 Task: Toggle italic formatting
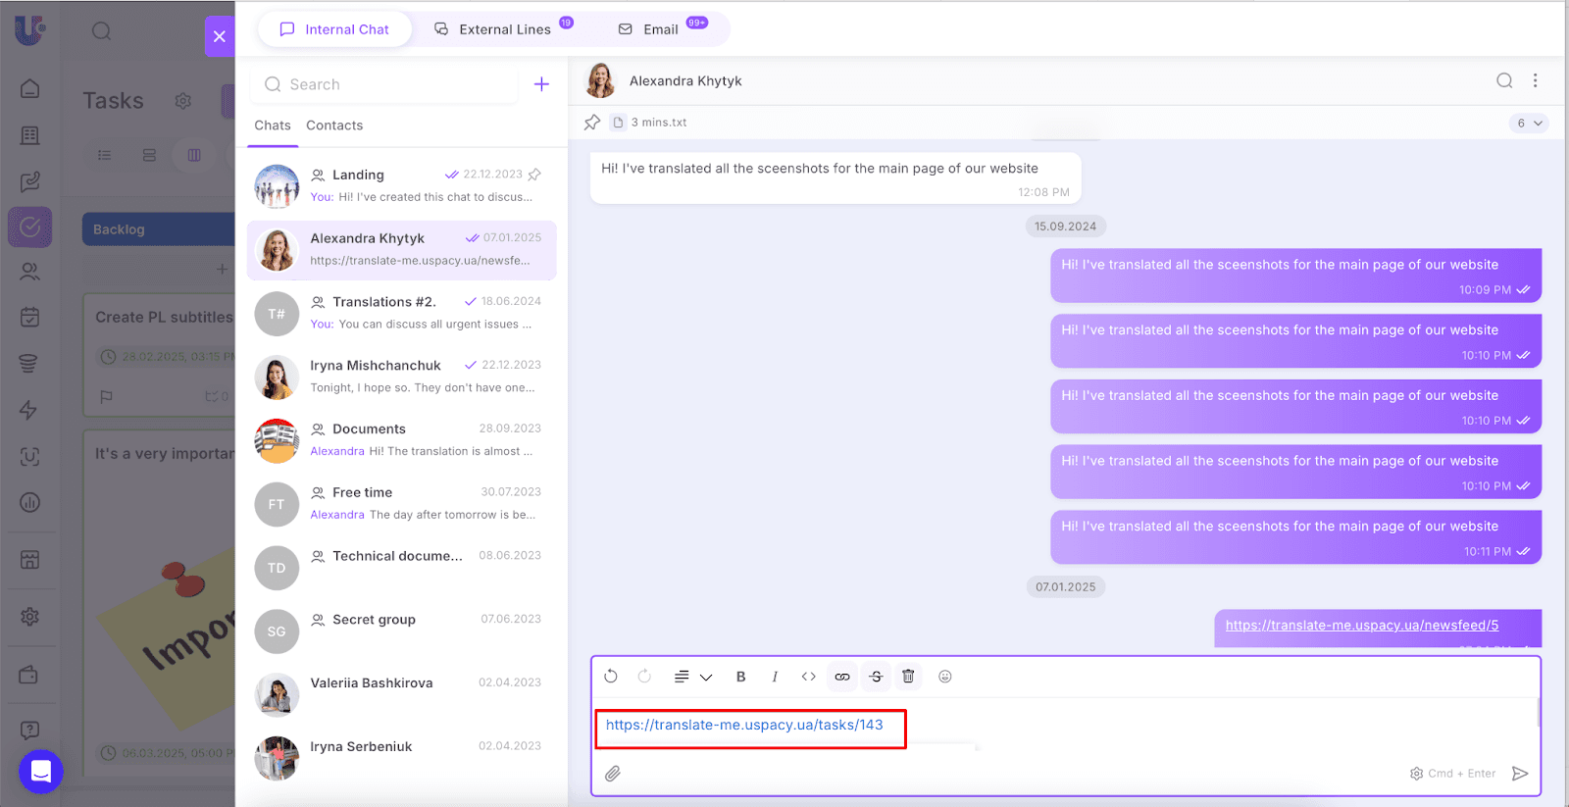point(775,677)
